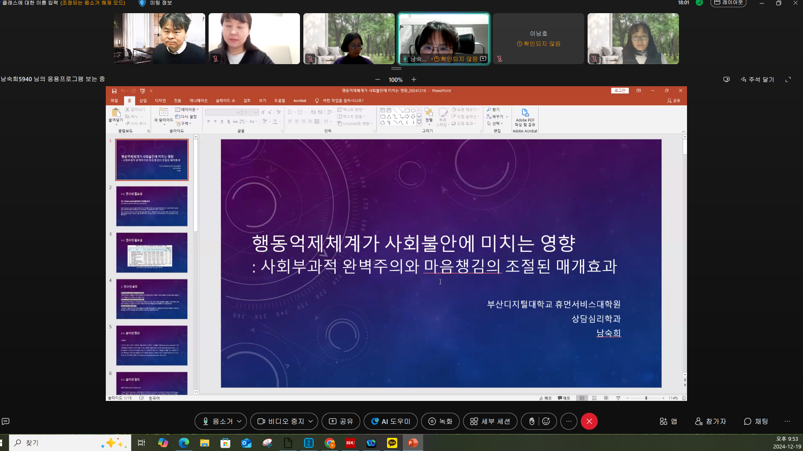The width and height of the screenshot is (803, 451).
Task: Open the Zoom 미팅 정보 shield icon
Action: click(142, 3)
